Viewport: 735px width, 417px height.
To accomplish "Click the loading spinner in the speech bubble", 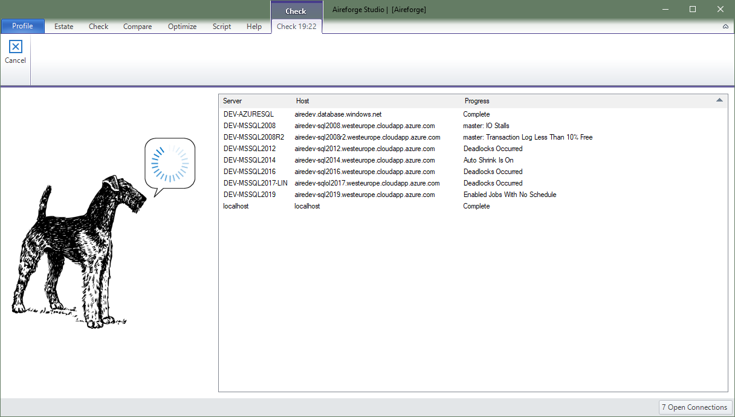I will [169, 164].
